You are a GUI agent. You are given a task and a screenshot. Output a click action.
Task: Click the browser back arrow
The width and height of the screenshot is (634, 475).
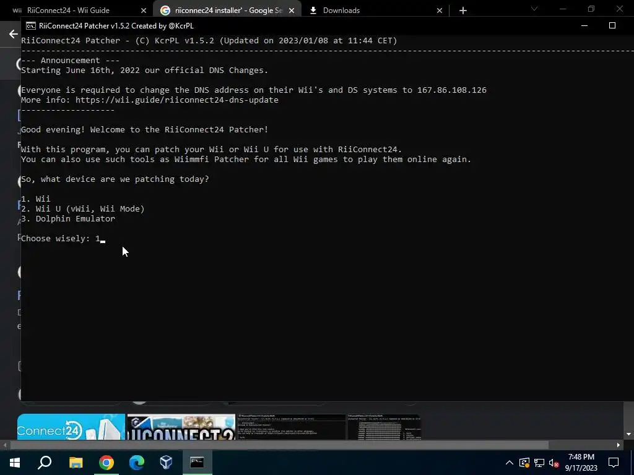pos(14,35)
